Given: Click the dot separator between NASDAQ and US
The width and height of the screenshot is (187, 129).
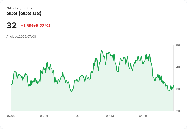Looking at the screenshot, I should tap(24, 8).
